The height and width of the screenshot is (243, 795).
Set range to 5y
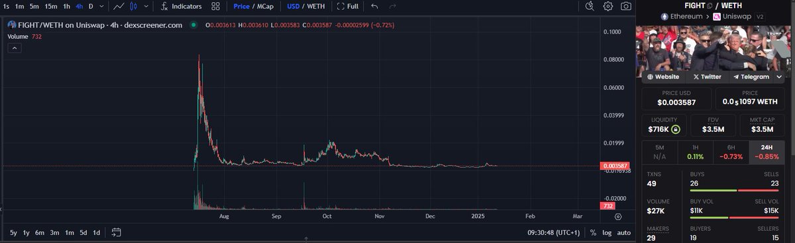click(13, 232)
